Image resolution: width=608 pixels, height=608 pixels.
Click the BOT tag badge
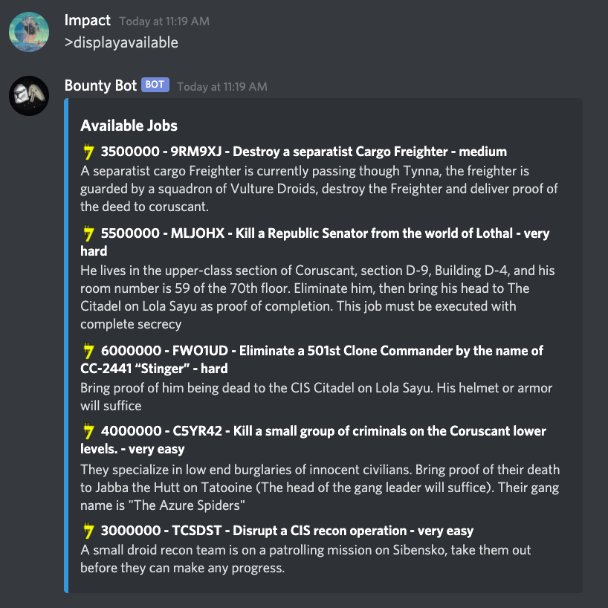point(155,85)
